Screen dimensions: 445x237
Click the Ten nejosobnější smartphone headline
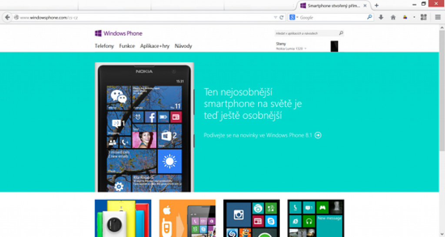(252, 104)
